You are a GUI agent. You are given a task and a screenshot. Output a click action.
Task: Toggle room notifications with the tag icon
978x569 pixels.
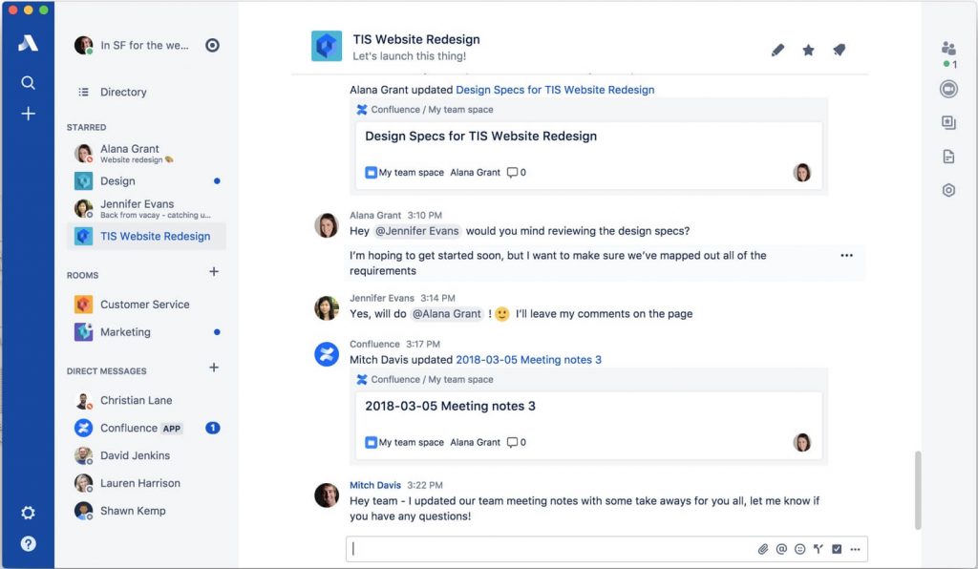pos(839,50)
